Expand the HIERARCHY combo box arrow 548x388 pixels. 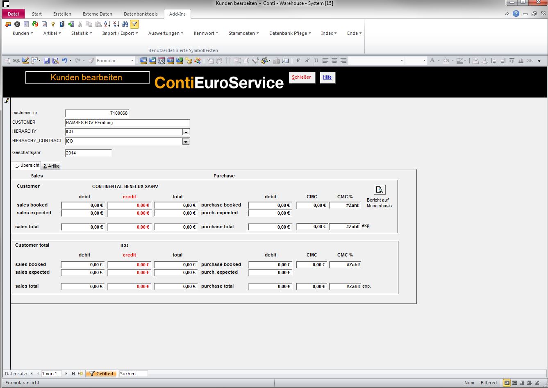(186, 132)
